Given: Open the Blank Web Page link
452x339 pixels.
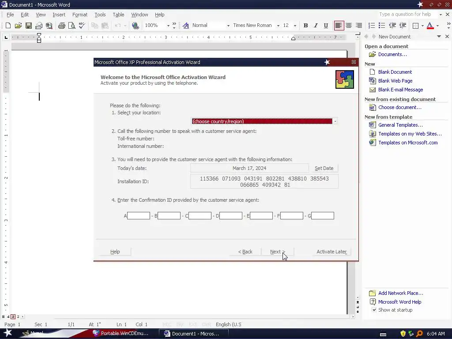Looking at the screenshot, I should [395, 81].
